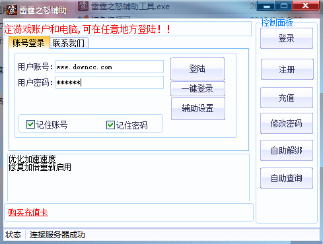
Task: Open the 联系我们 tab
Action: [x=69, y=43]
